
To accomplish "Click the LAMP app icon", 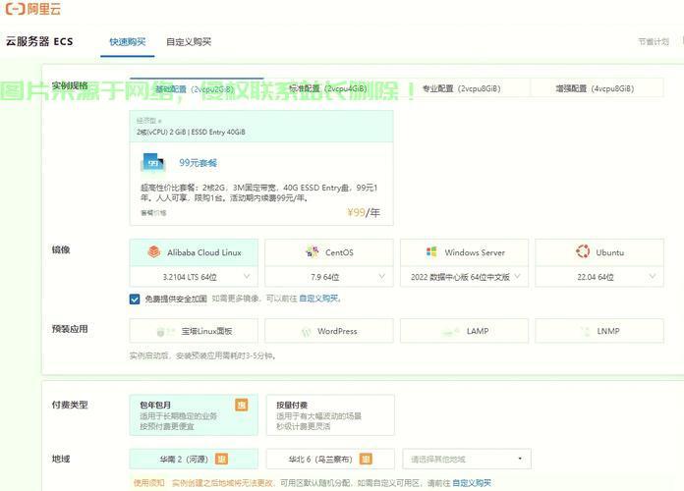I will [x=451, y=332].
